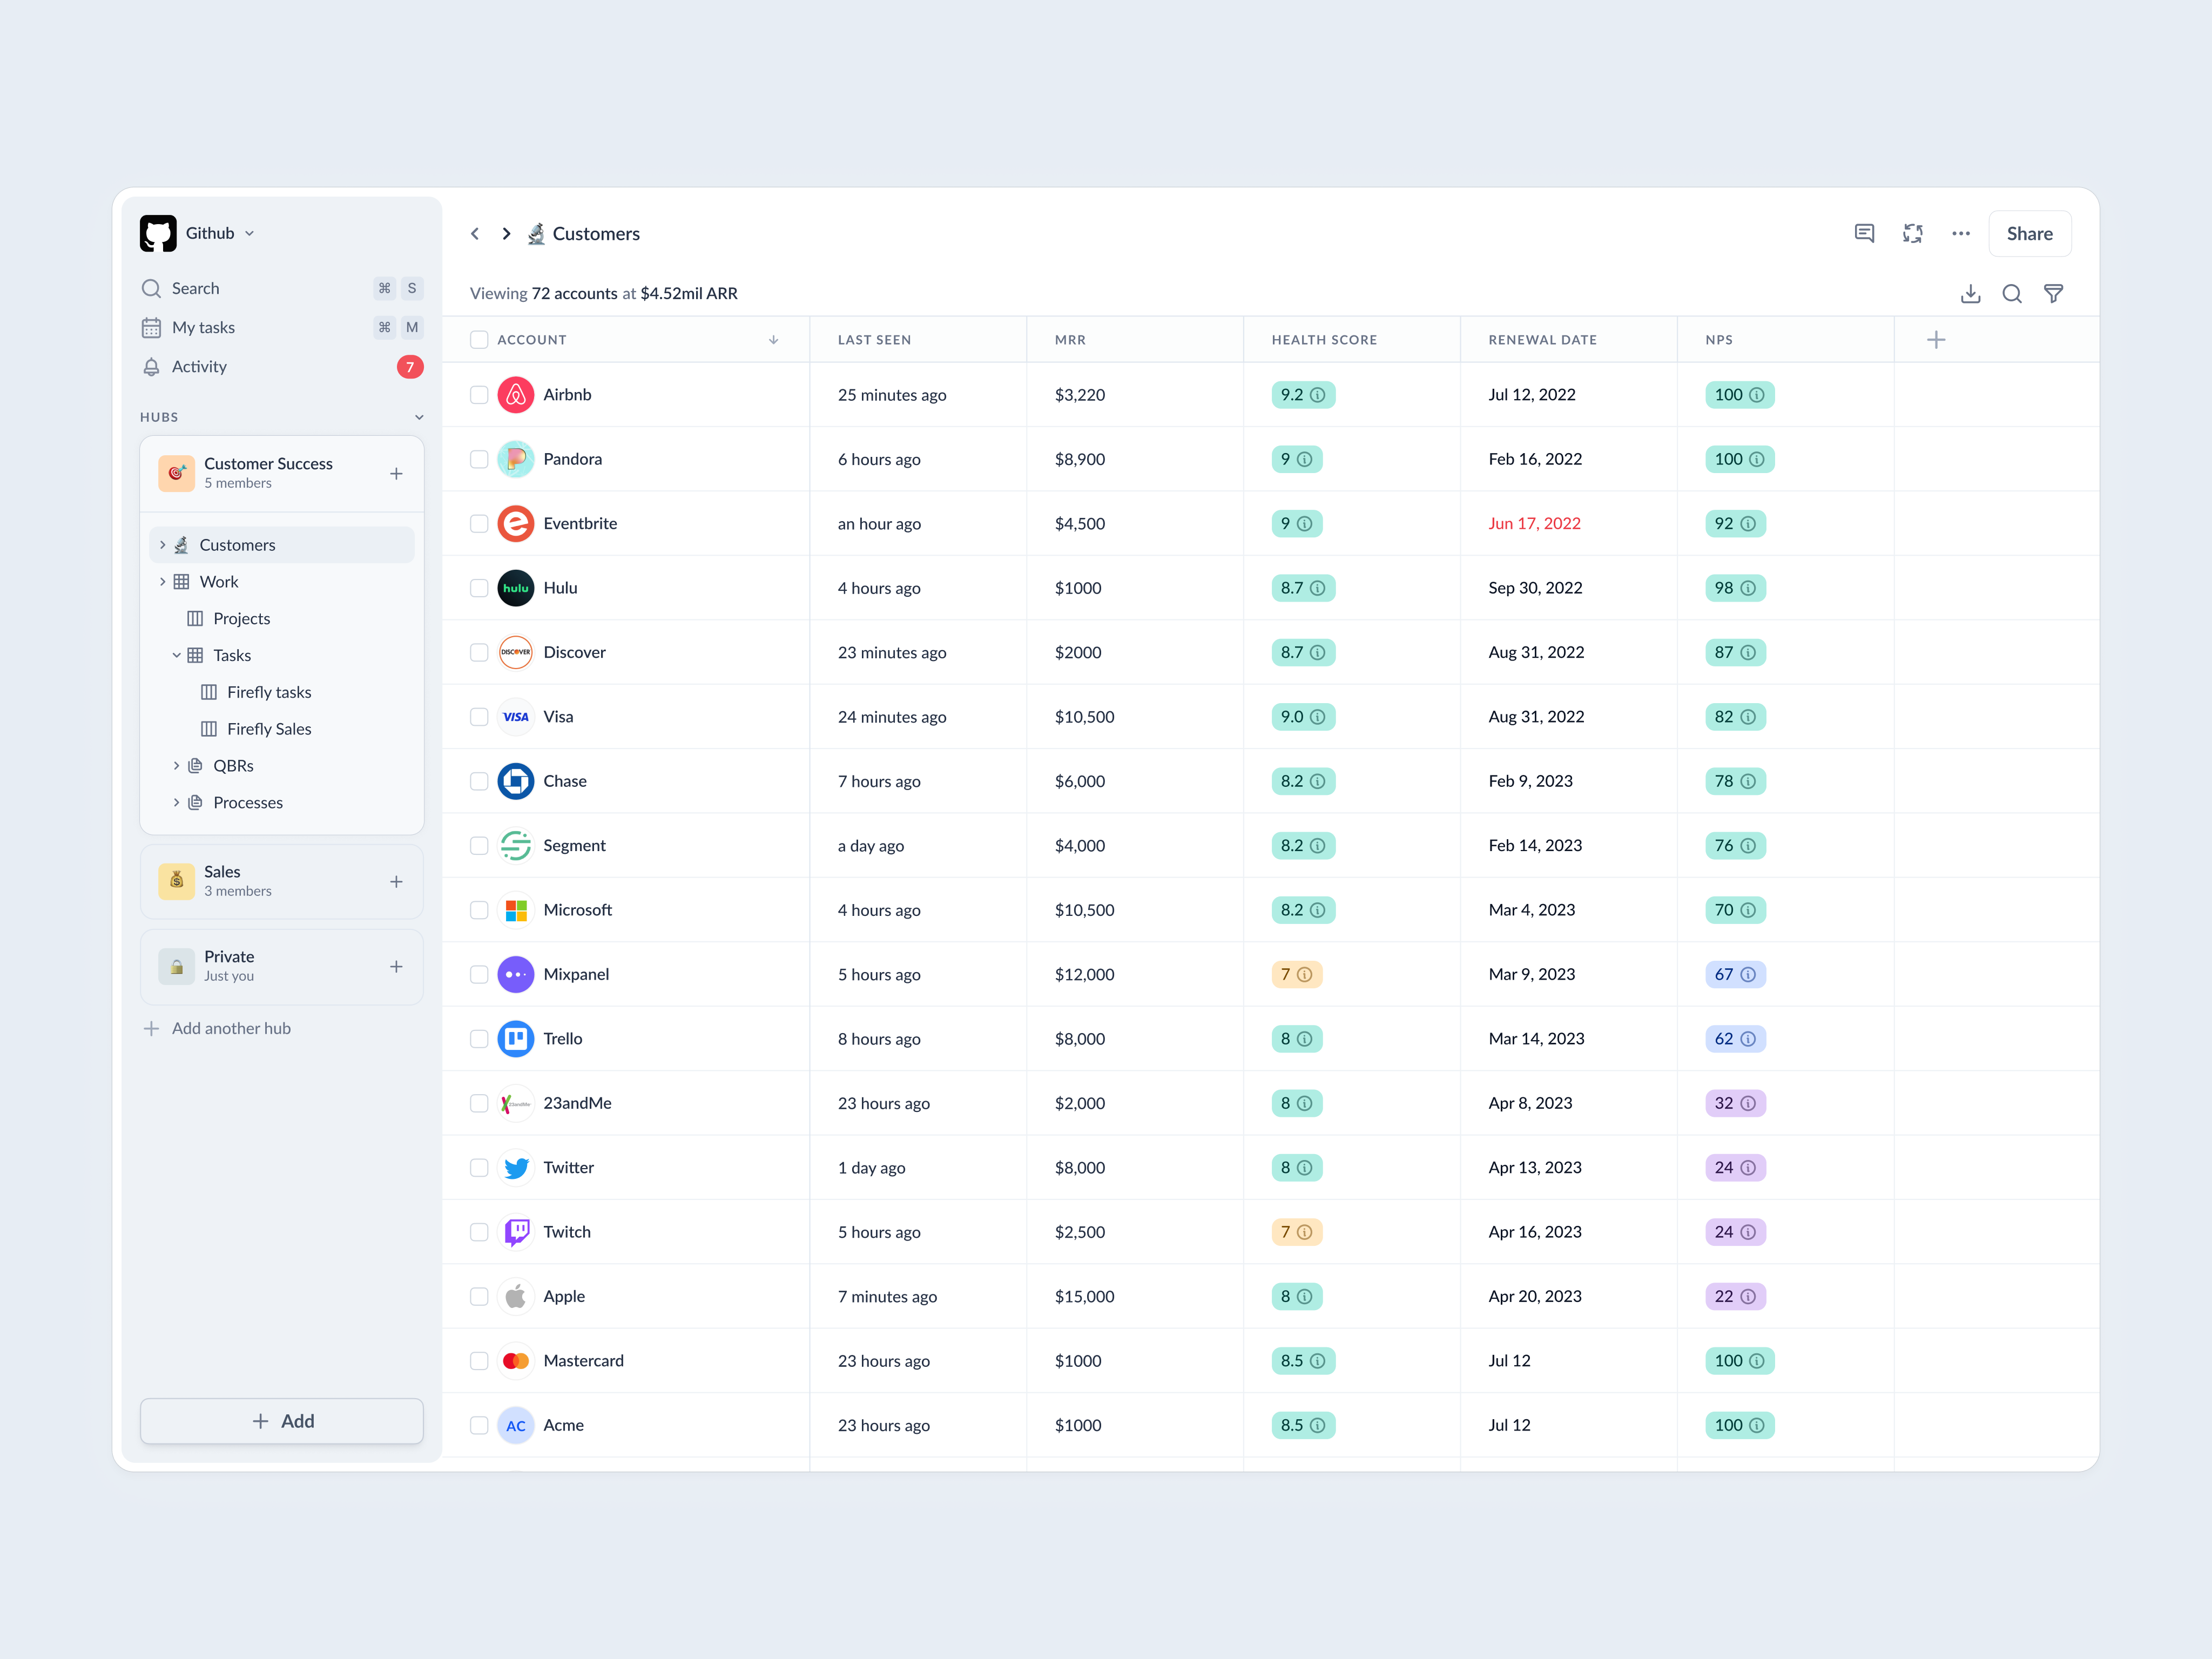Click the Activity notification badge 7
The width and height of the screenshot is (2212, 1659).
click(409, 367)
